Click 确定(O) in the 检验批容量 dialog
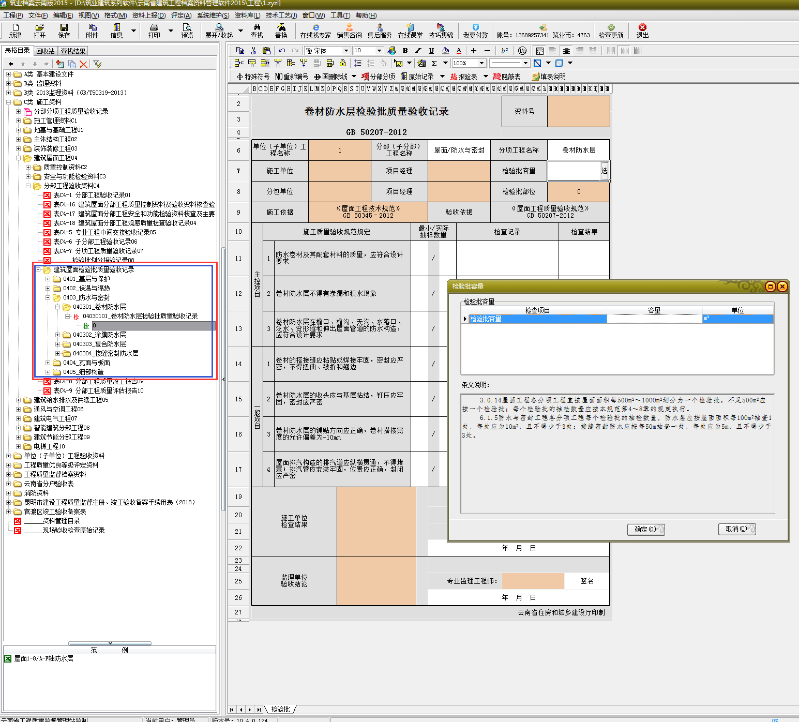799x722 pixels. click(646, 529)
